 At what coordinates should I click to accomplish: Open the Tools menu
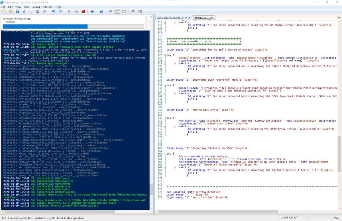(27, 7)
